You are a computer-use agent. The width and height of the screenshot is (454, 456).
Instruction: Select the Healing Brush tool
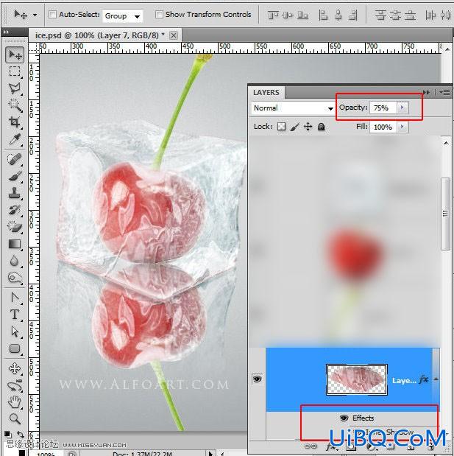coord(15,159)
